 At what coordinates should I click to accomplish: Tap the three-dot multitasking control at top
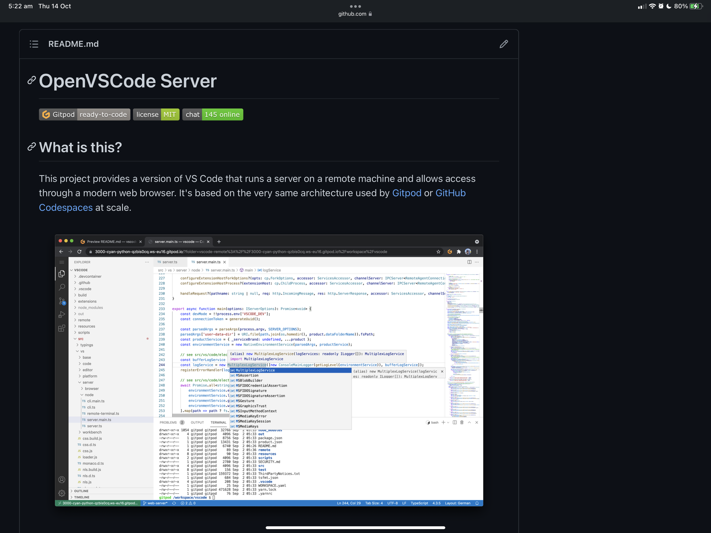[355, 6]
